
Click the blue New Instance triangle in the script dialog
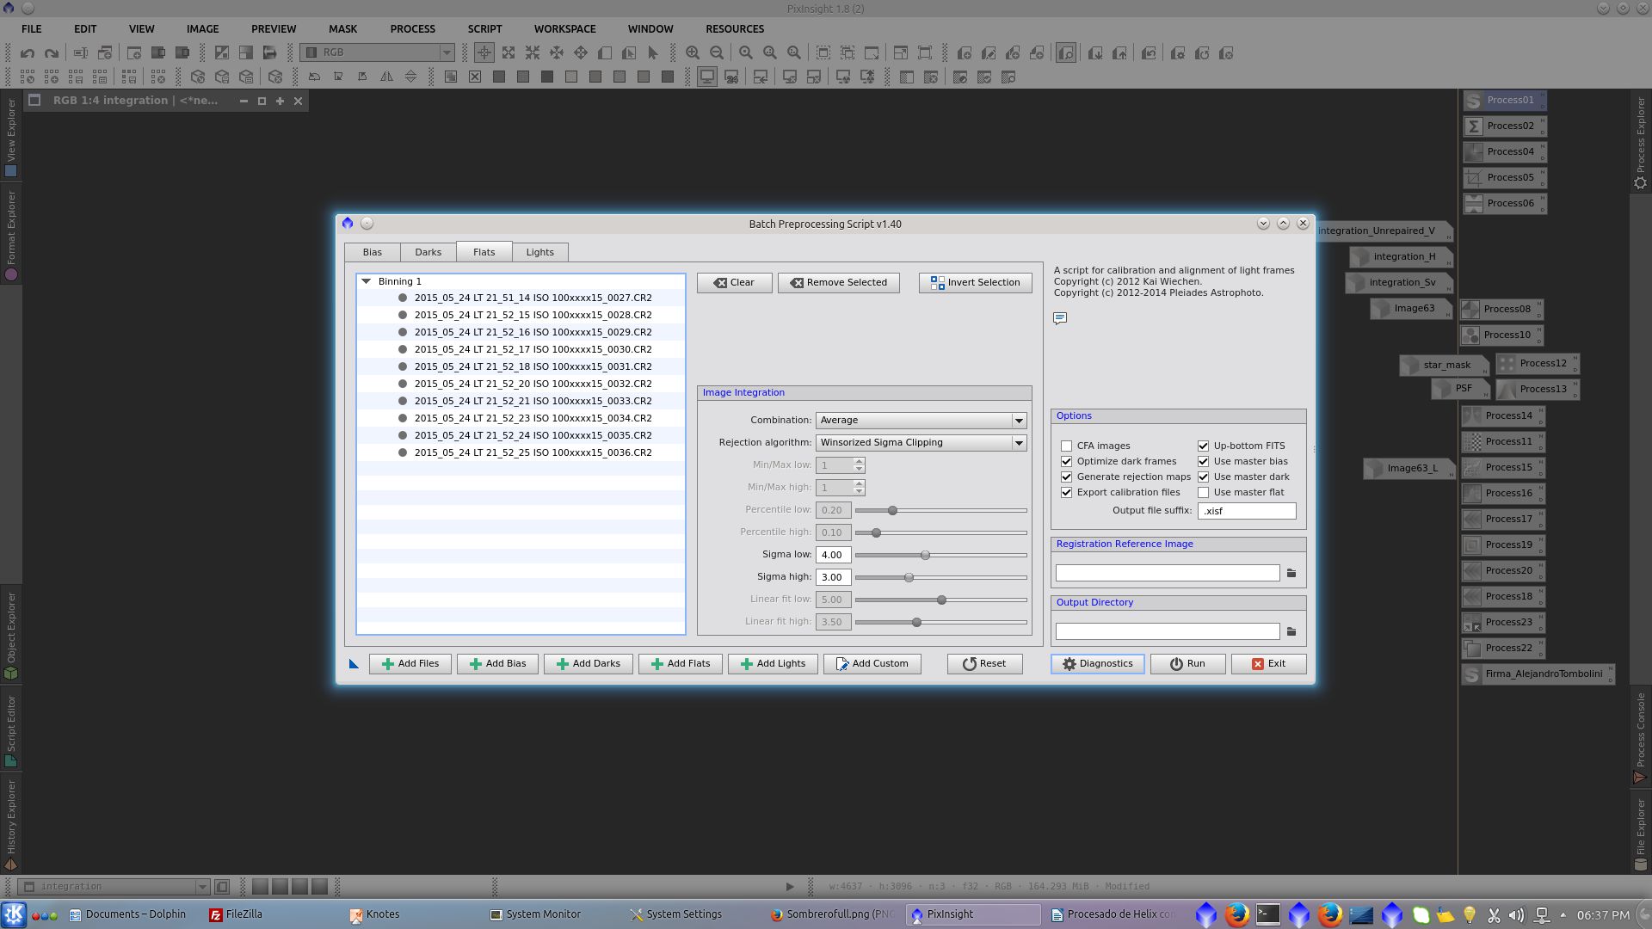point(354,664)
